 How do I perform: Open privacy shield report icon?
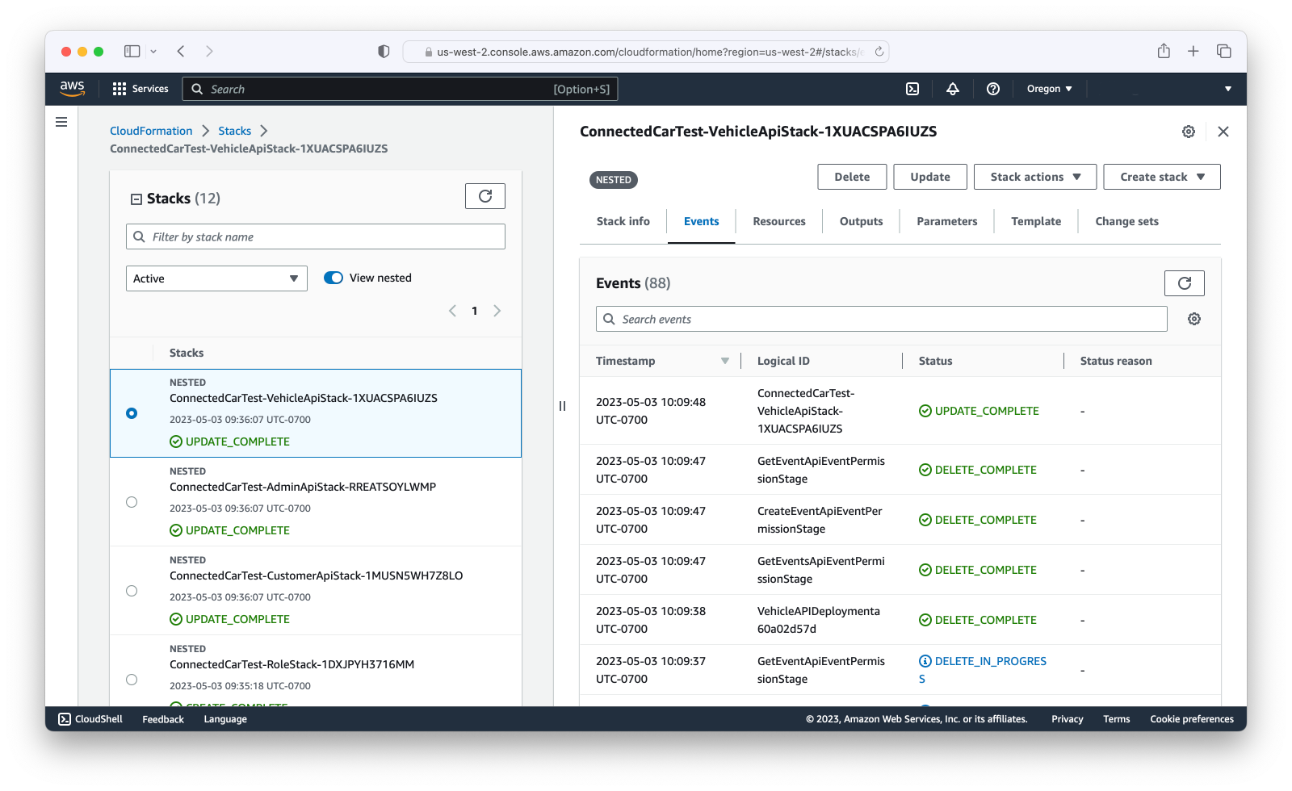click(384, 52)
